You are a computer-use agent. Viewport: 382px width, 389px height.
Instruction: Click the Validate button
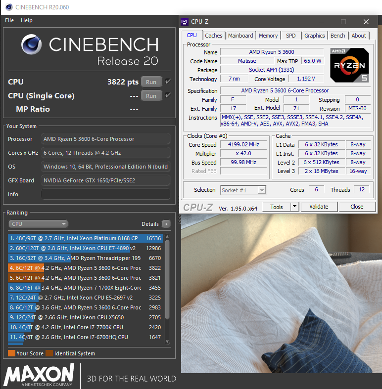[319, 207]
